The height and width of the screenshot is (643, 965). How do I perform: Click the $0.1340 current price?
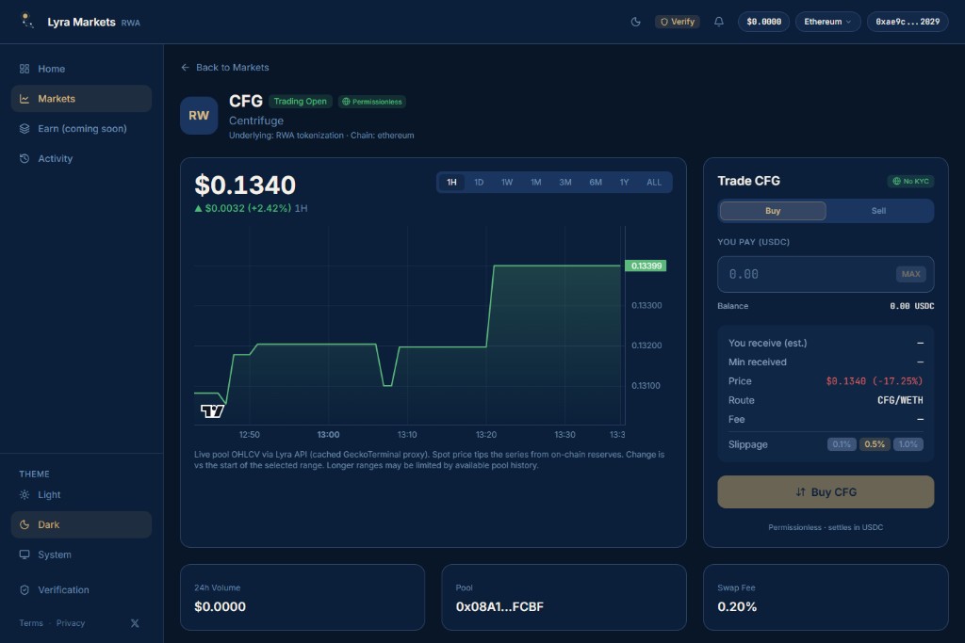pos(245,185)
